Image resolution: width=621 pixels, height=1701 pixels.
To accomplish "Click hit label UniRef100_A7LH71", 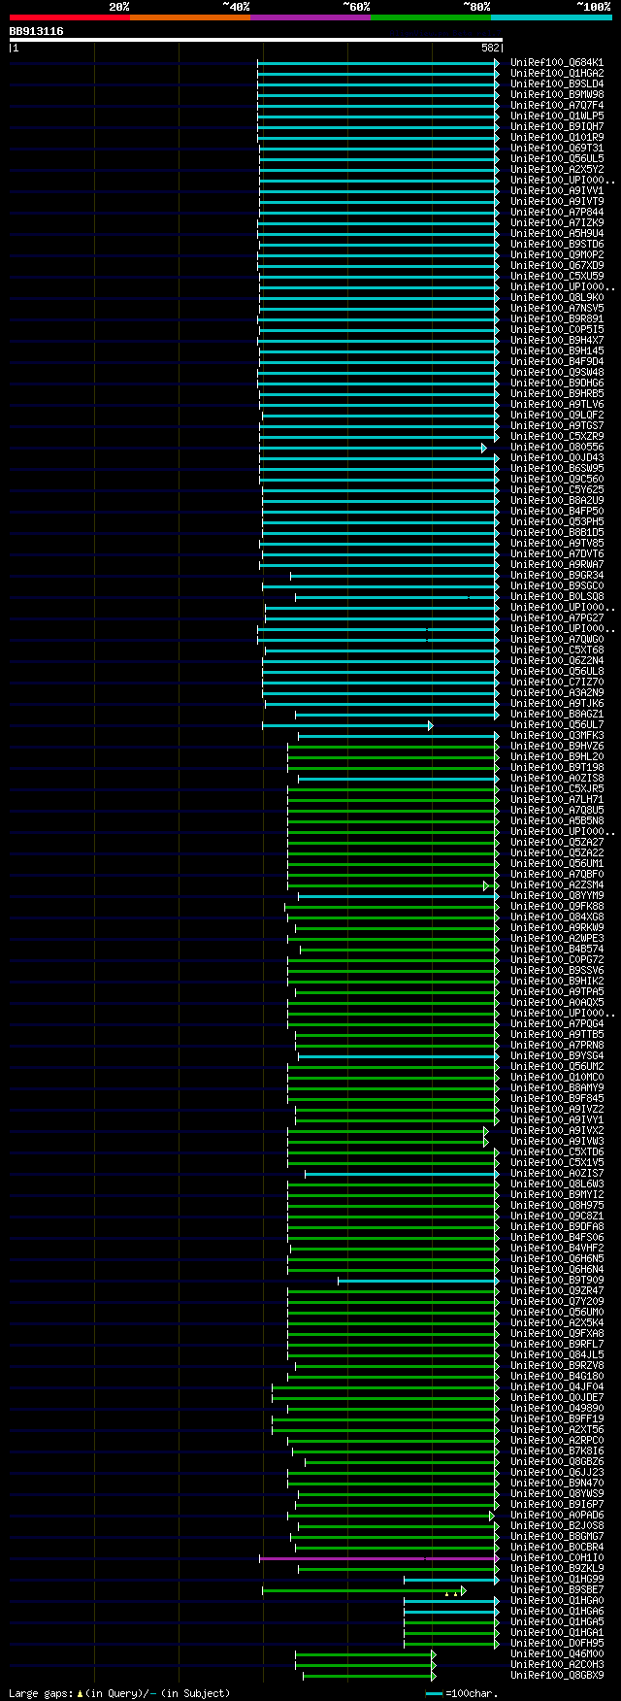I will 557,800.
